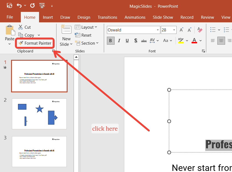Image resolution: width=232 pixels, height=172 pixels.
Task: Click the Reset slide button
Action: (83, 35)
